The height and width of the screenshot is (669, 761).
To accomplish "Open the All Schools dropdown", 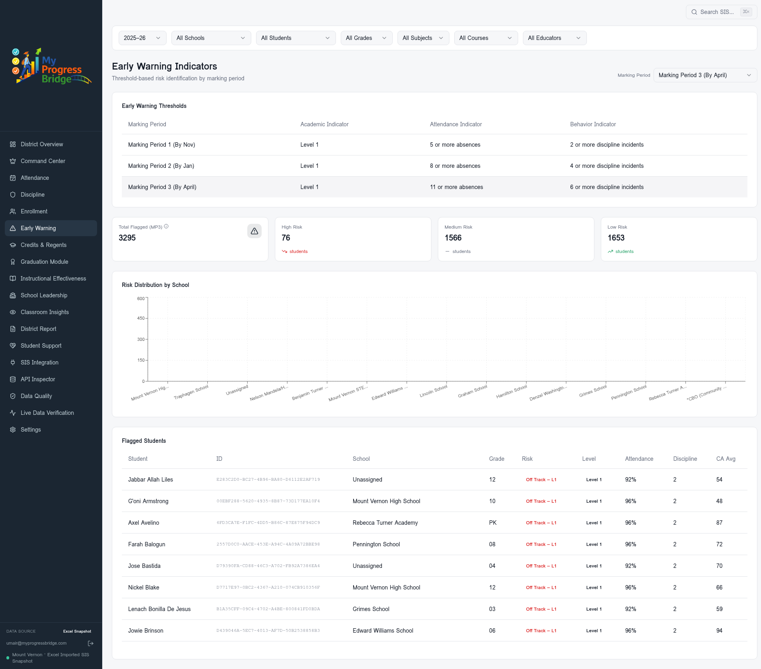I will pos(211,38).
